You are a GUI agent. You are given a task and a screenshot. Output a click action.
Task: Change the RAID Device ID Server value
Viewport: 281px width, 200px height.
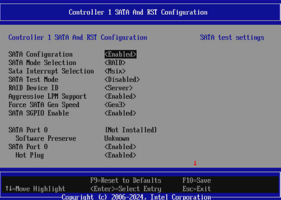pyautogui.click(x=119, y=88)
